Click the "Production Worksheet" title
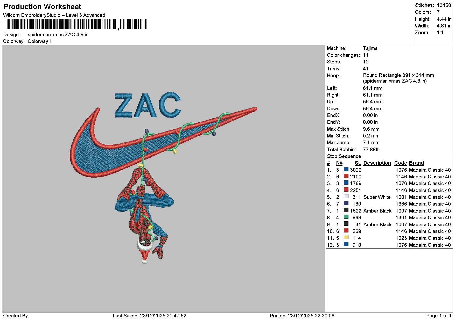Image resolution: width=455 pixels, height=321 pixels. point(43,7)
